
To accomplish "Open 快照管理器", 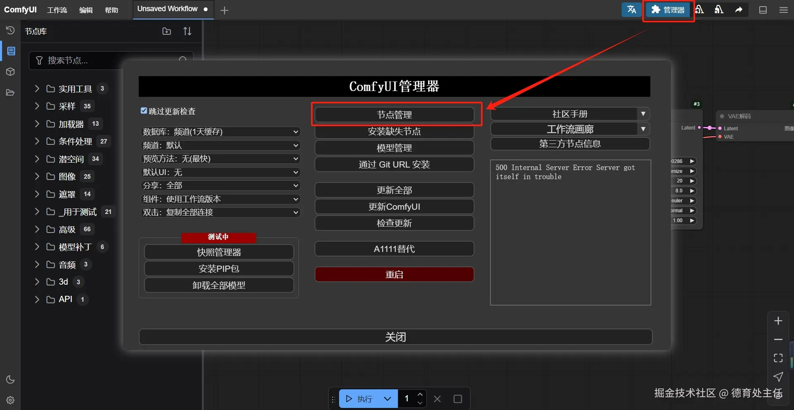I will tap(219, 252).
